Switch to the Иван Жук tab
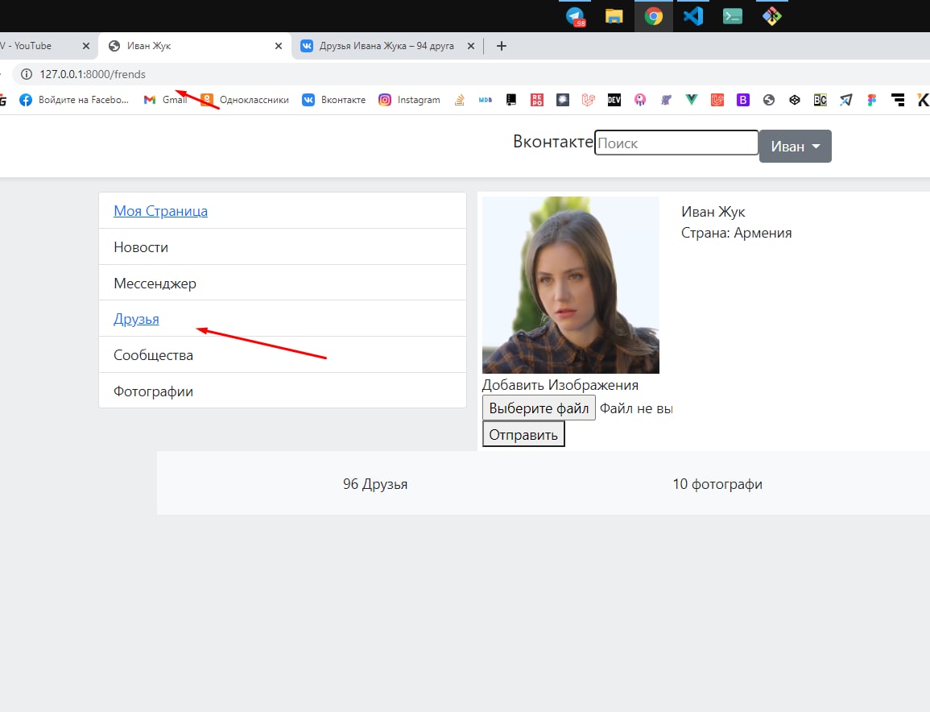930x712 pixels. point(195,46)
